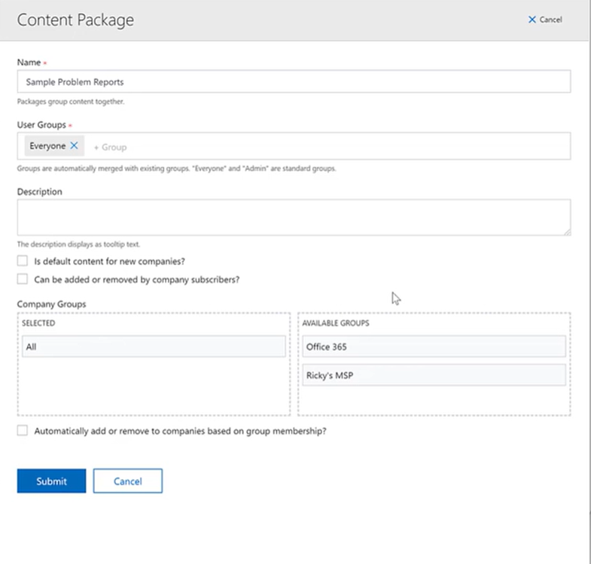Screen dimensions: 591x564
Task: Click the Description textarea resize handle
Action: tap(567, 232)
